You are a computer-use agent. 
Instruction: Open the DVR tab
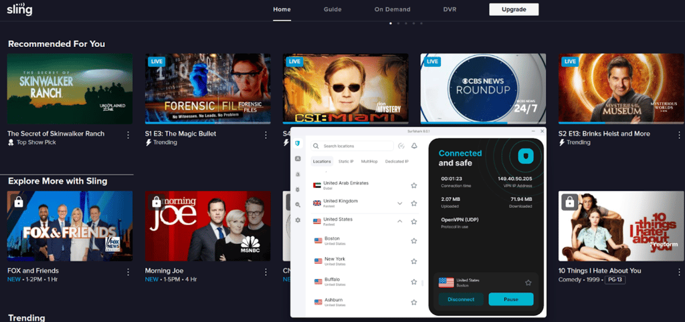click(x=450, y=9)
